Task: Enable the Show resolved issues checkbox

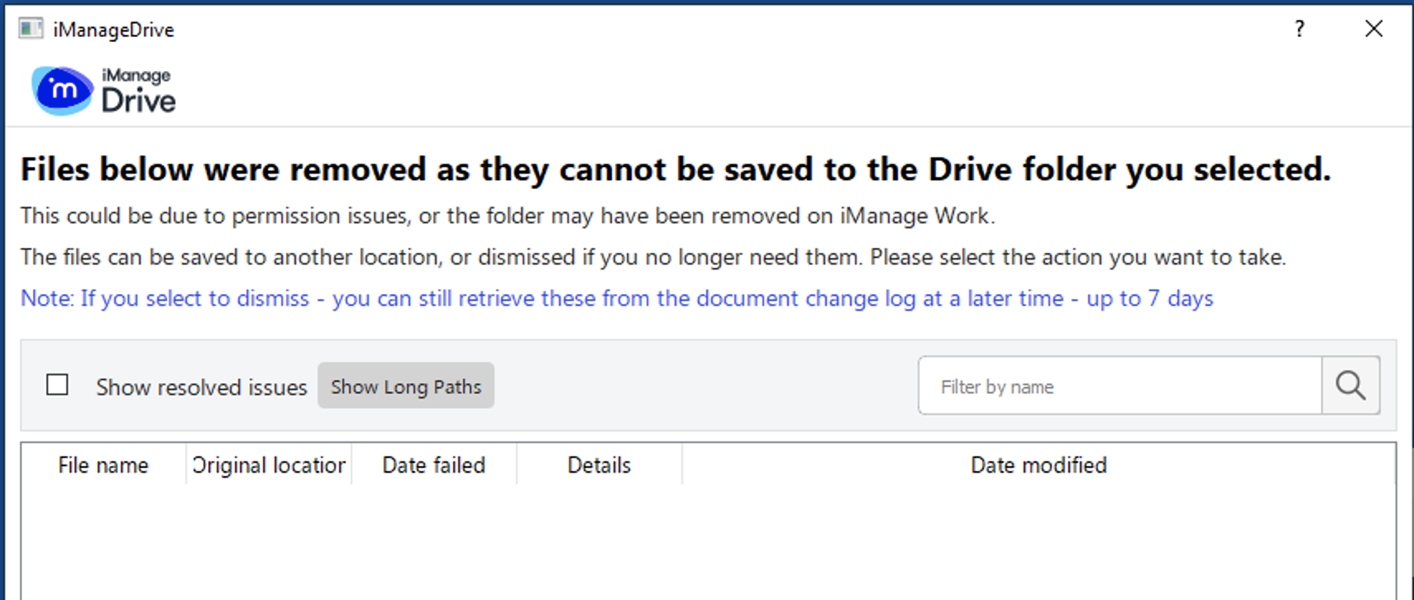Action: tap(57, 385)
